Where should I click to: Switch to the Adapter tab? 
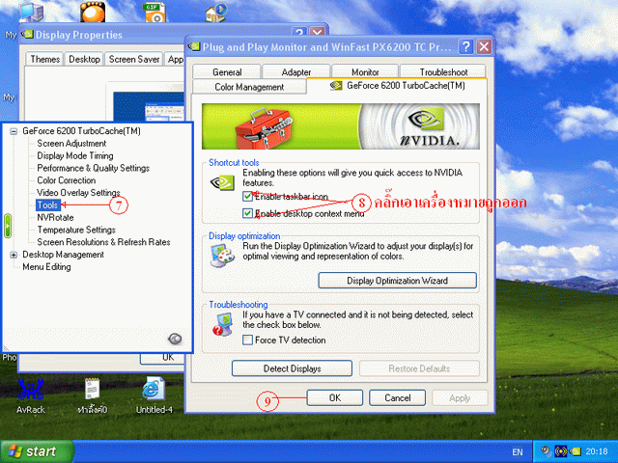(x=296, y=72)
